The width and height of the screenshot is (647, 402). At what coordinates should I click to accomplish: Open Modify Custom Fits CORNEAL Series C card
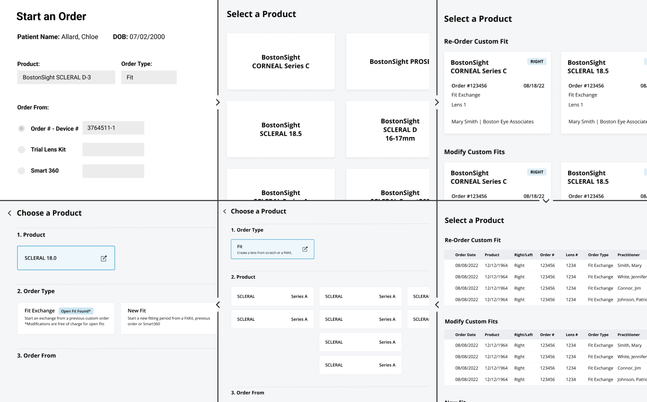[497, 181]
